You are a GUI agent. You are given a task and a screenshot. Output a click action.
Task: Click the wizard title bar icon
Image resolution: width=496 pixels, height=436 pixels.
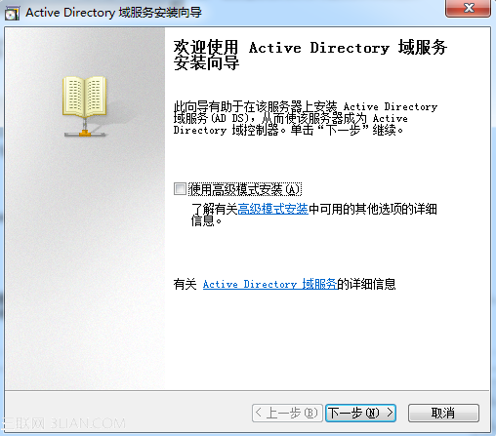click(12, 14)
